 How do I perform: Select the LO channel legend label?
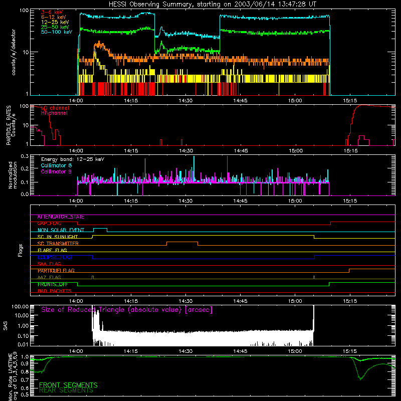pos(55,108)
